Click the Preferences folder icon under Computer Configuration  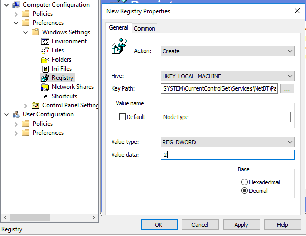click(25, 23)
